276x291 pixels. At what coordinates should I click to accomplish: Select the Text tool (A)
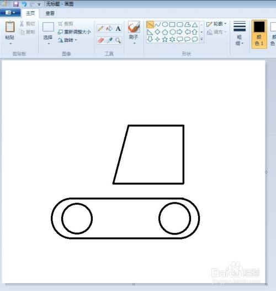118,29
